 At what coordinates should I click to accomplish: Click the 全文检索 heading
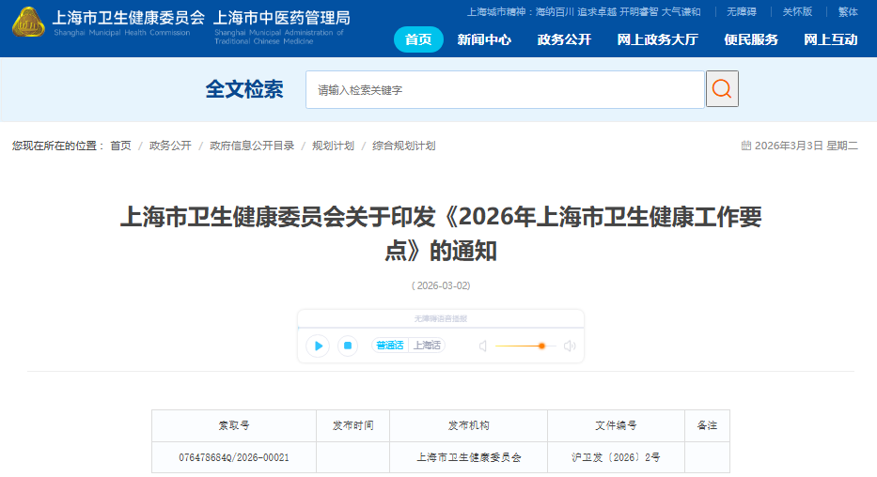[x=244, y=89]
